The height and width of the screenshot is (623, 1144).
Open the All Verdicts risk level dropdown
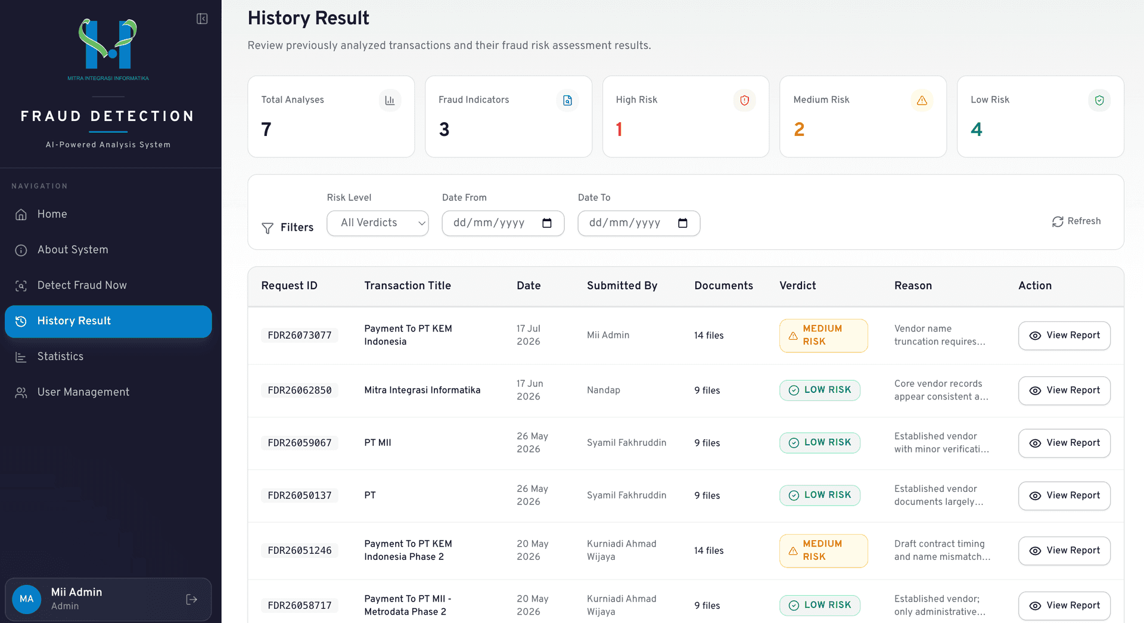[378, 223]
